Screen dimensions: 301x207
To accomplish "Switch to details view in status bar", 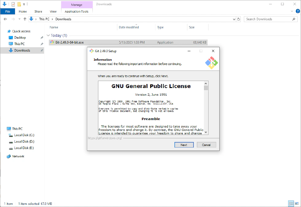I will [291, 204].
